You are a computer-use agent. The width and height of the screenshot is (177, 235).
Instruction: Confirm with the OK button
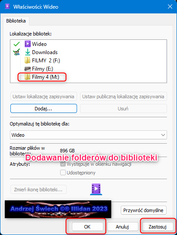coord(87,227)
